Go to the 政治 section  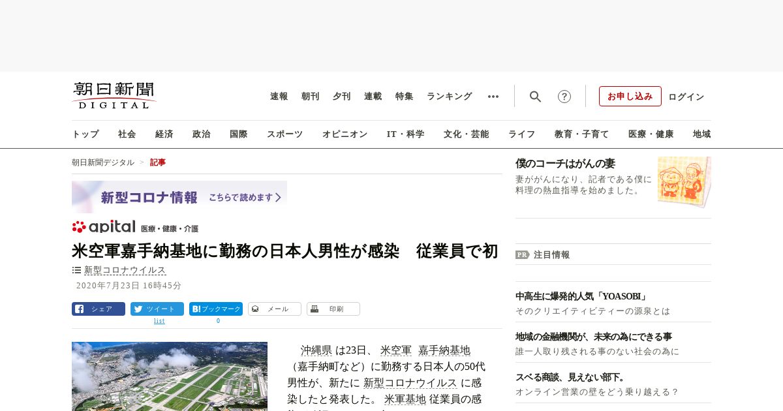(x=202, y=134)
